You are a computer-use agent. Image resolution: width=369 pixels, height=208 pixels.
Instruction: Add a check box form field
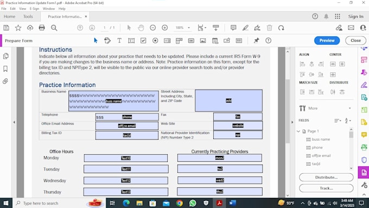coord(143,41)
